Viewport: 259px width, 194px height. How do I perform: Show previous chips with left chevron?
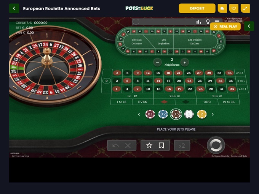click(x=139, y=114)
